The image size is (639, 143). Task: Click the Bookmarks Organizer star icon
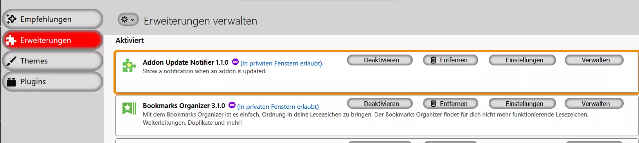pyautogui.click(x=129, y=108)
